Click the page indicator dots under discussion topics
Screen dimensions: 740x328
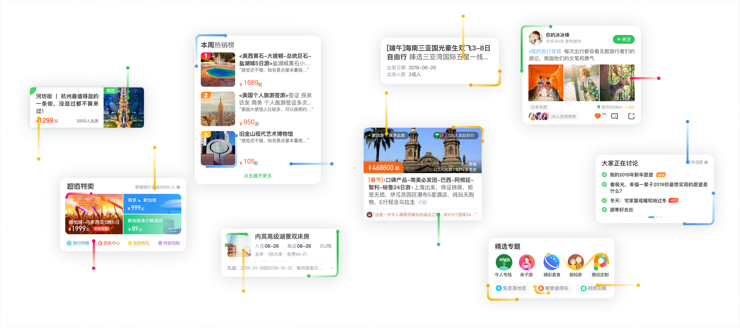tap(655, 217)
